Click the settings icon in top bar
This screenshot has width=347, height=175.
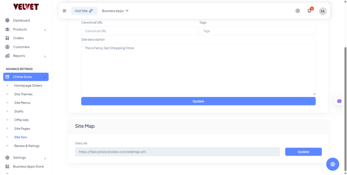[298, 11]
